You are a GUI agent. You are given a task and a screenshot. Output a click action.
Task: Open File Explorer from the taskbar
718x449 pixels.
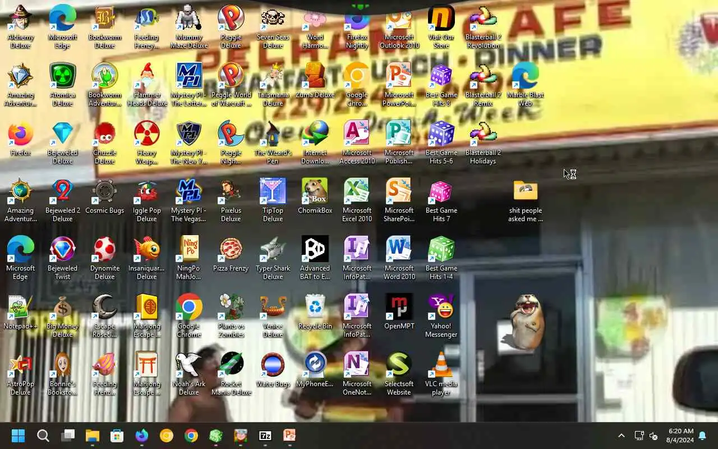click(93, 436)
